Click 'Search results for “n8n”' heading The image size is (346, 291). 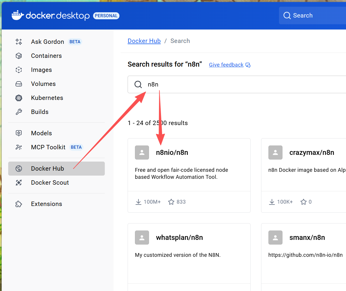(165, 64)
